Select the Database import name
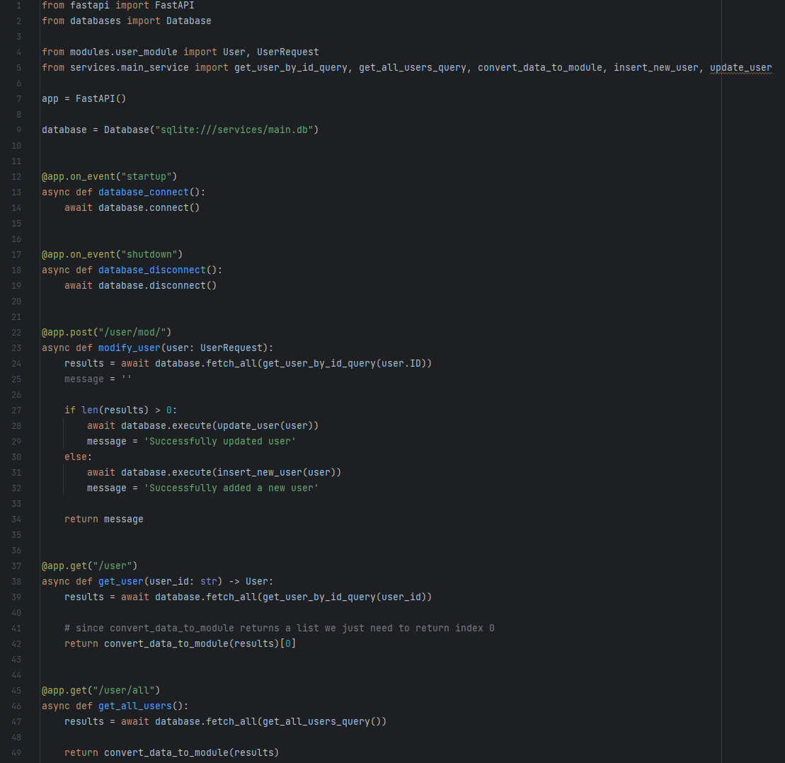 188,21
